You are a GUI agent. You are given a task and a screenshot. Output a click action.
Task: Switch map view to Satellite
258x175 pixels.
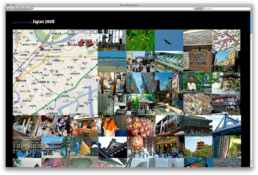82,32
